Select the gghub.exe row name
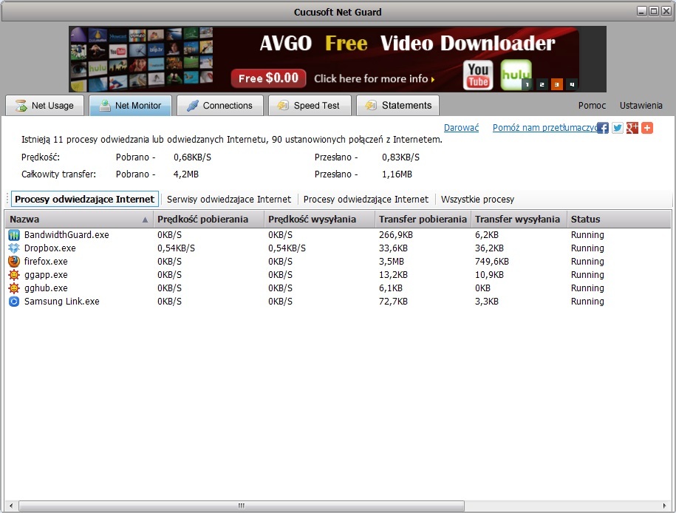 tap(46, 288)
